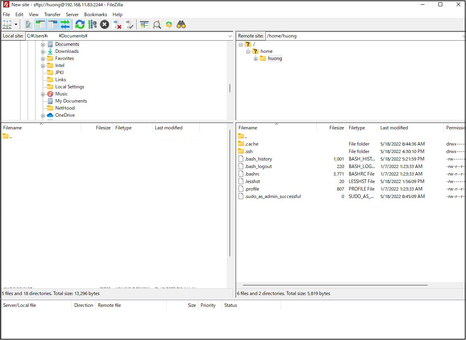Select the huong folder in remote tree
Screen dimensions: 466x340
click(x=275, y=58)
